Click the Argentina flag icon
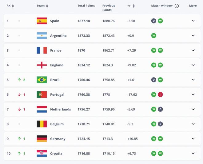Viewport: 203px width, 164px height. click(x=42, y=36)
